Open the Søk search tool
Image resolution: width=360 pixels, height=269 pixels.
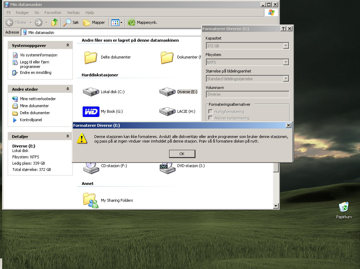coord(71,22)
